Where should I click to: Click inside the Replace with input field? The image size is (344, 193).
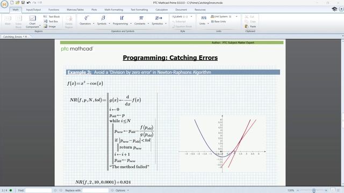pyautogui.click(x=95, y=190)
